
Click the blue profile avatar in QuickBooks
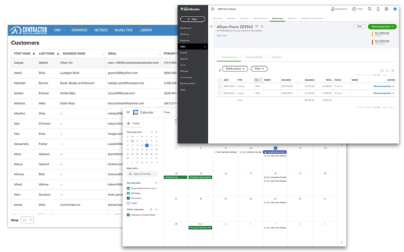point(395,9)
